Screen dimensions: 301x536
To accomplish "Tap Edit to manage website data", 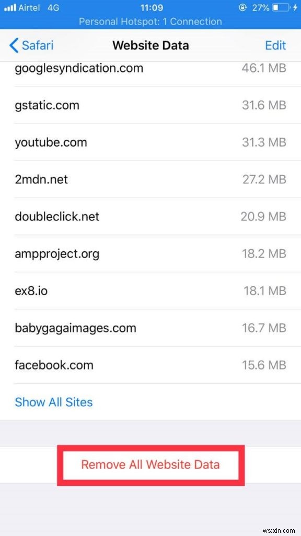I will (x=275, y=46).
